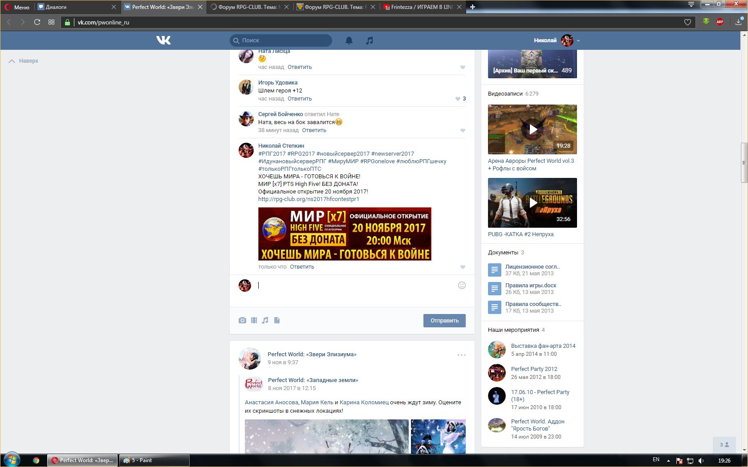Open Perfect World. Аддон event

tap(538, 425)
